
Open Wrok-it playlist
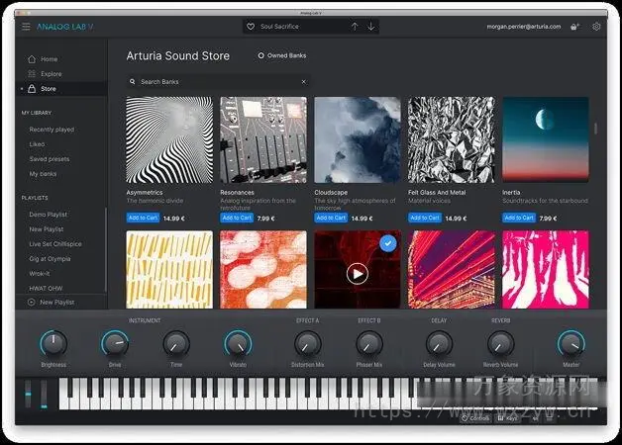40,274
